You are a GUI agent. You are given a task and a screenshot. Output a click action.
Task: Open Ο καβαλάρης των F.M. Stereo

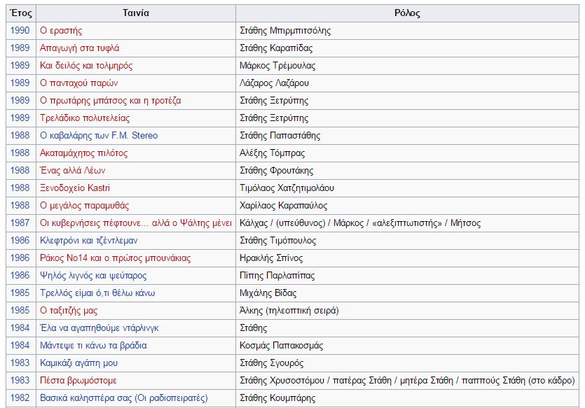point(99,136)
